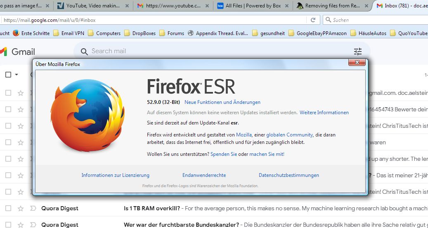
Task: Reload the page with the address bar reload button
Action: click(313, 20)
